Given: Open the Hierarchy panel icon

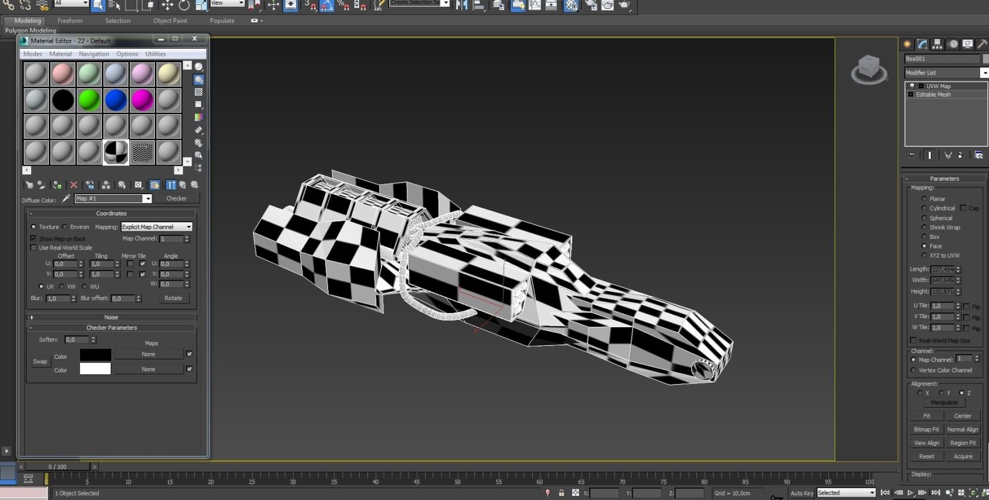Looking at the screenshot, I should (938, 44).
